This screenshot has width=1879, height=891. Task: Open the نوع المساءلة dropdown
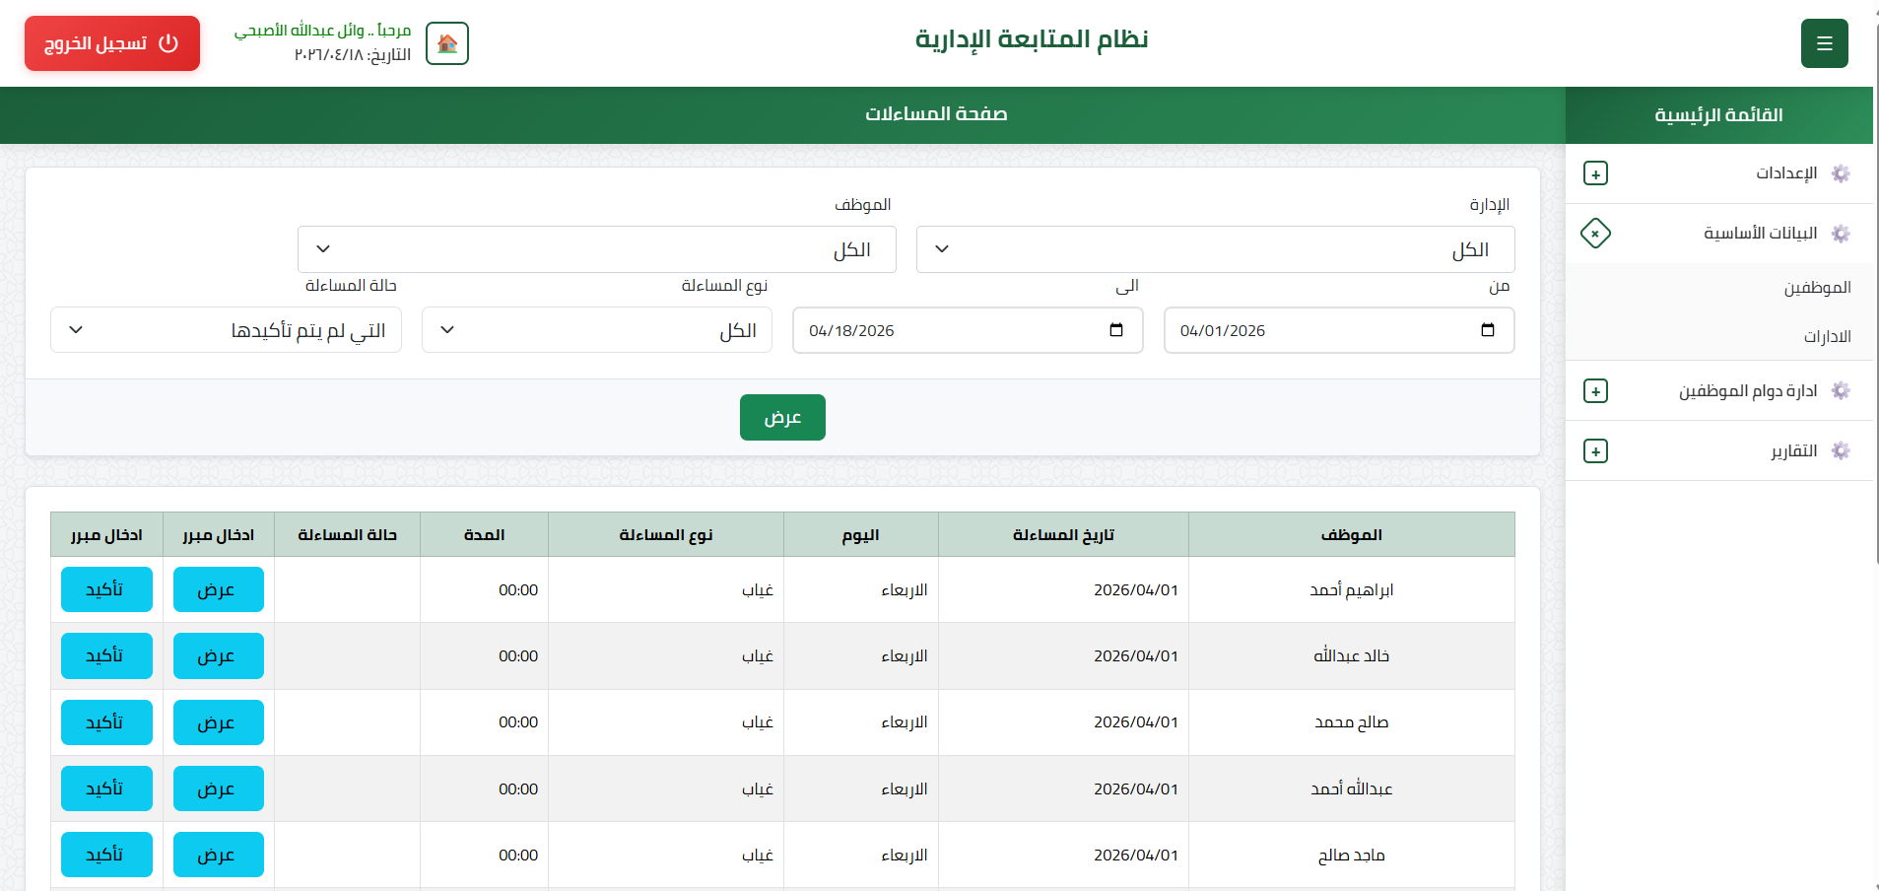click(597, 330)
